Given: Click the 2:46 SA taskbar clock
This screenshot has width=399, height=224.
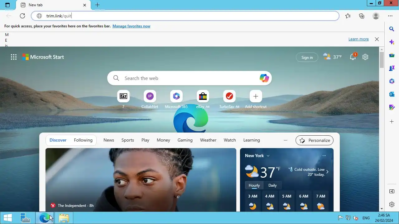Looking at the screenshot, I should click(x=384, y=218).
